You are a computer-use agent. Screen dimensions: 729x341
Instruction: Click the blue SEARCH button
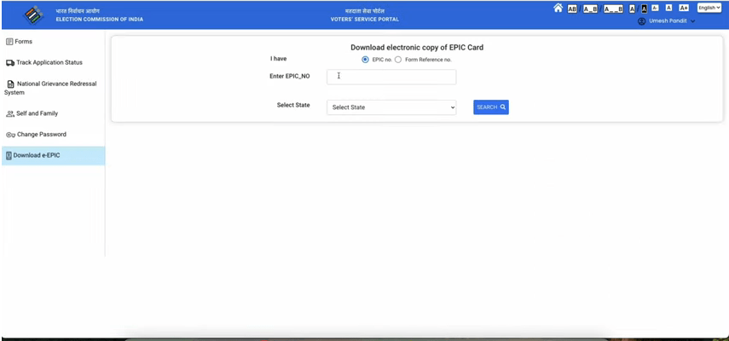click(491, 107)
